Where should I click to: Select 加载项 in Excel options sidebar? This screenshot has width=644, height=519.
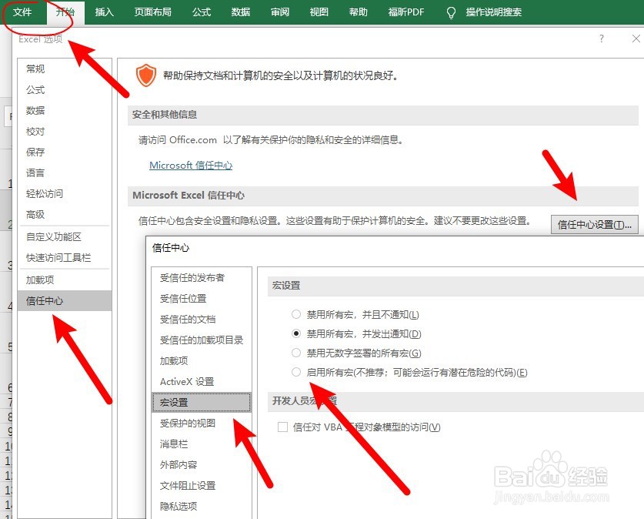pos(65,280)
